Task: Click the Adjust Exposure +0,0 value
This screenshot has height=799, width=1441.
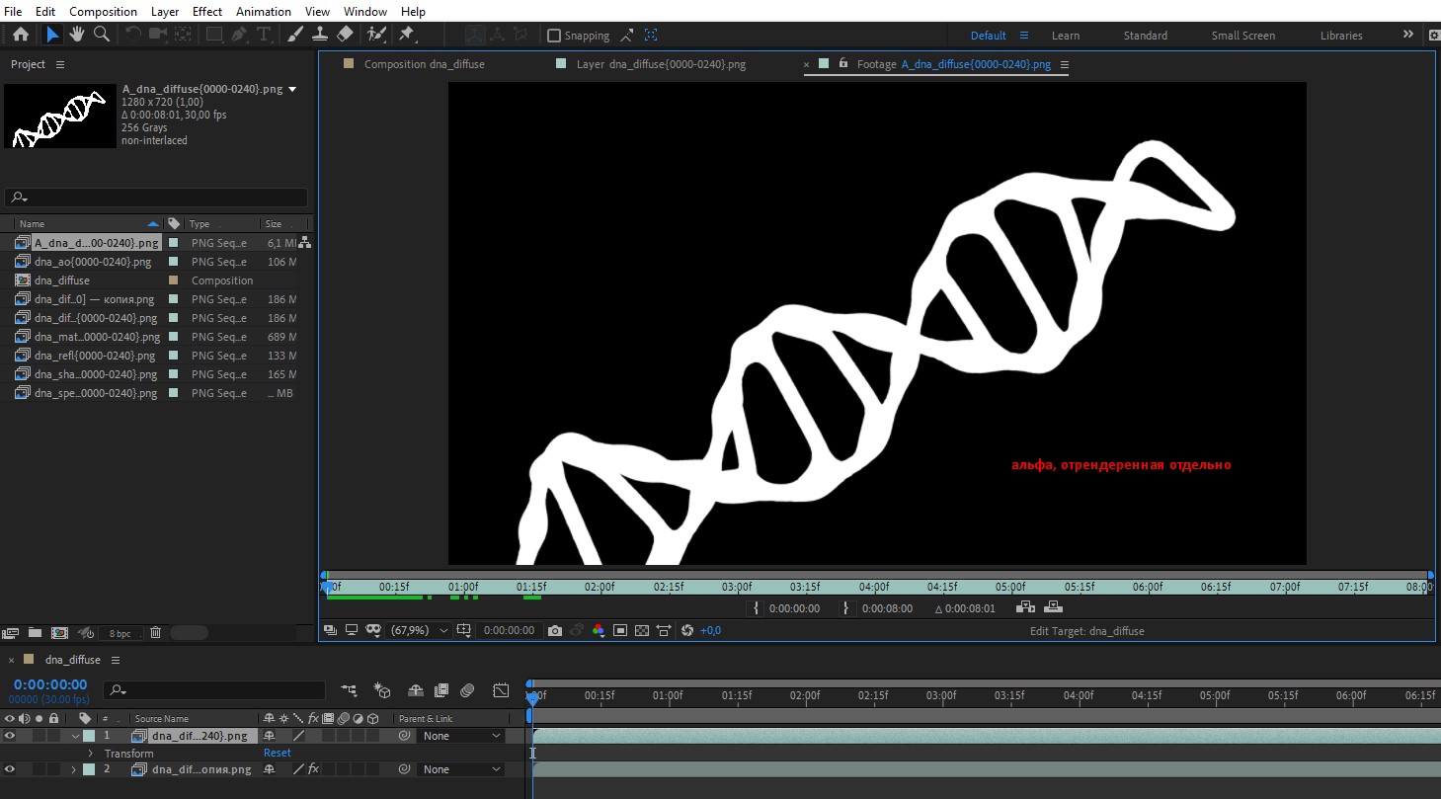Action: [710, 630]
